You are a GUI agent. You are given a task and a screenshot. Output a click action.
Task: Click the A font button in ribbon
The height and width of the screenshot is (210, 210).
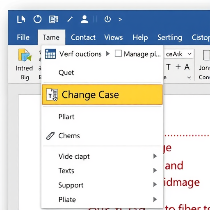(187, 67)
